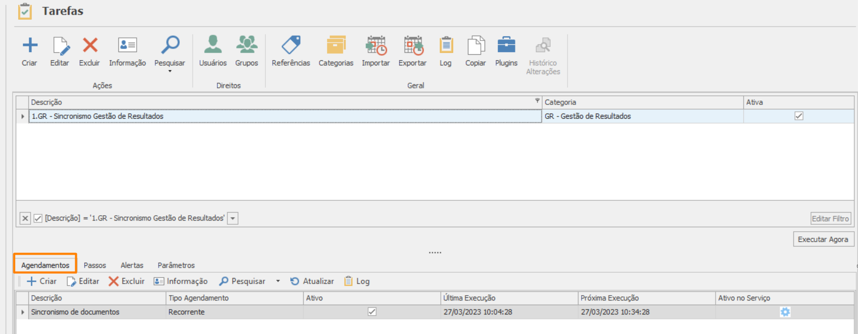Click the Pesquisar magnifier in the ribbon
The width and height of the screenshot is (858, 334).
(170, 45)
